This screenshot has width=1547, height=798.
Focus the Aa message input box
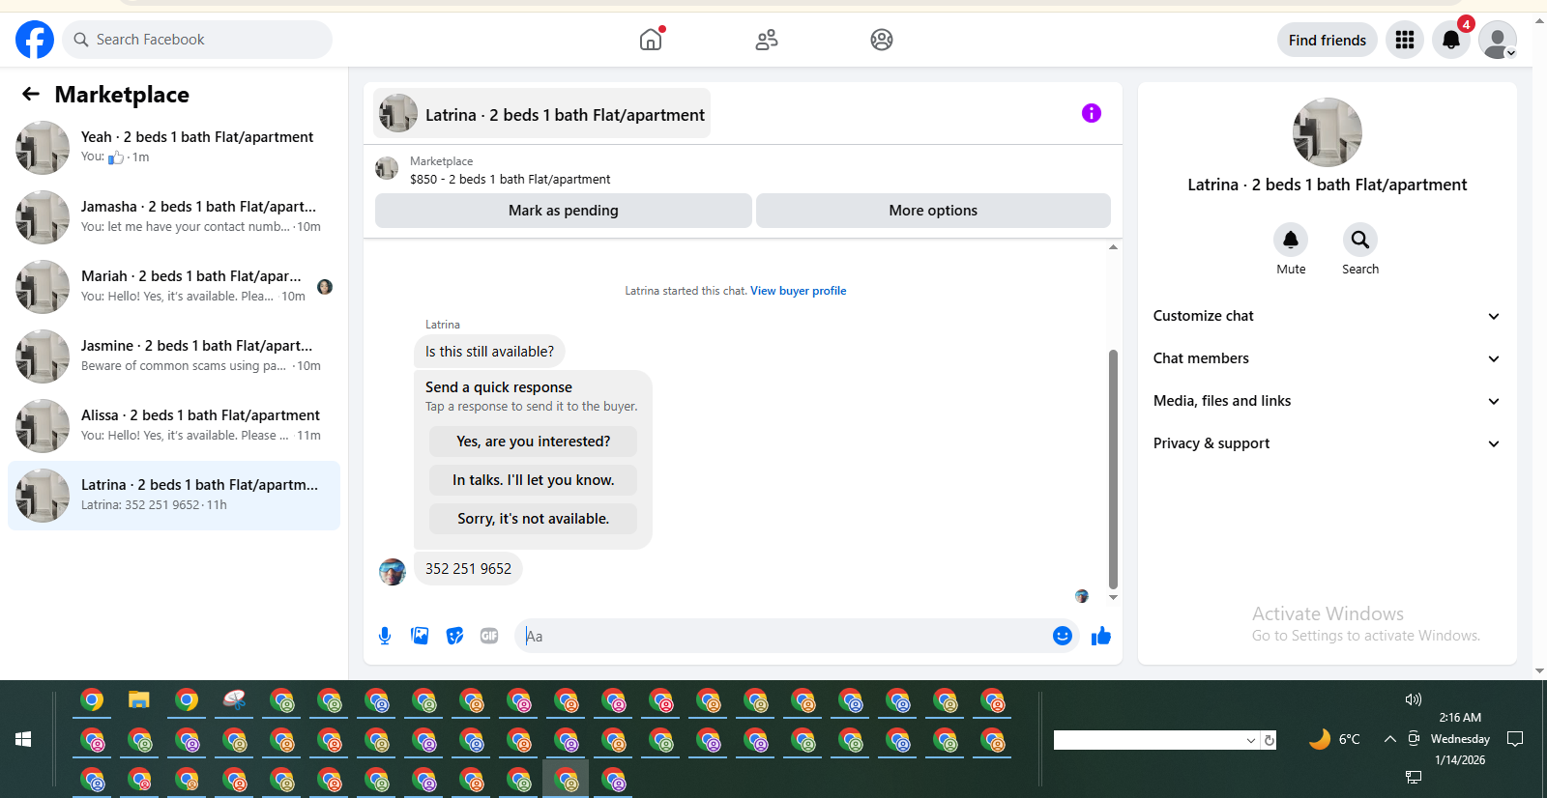pos(781,636)
